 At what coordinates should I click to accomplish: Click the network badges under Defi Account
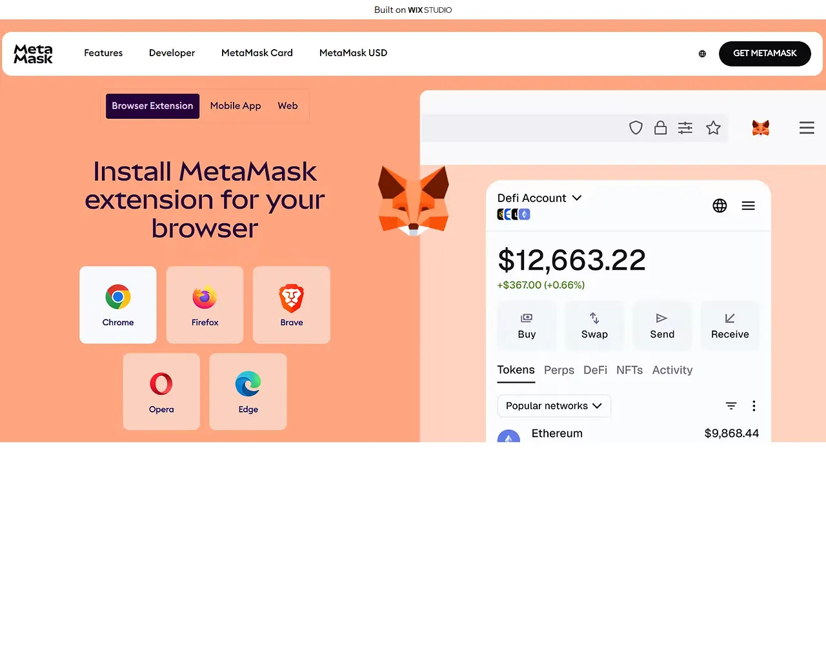(x=514, y=214)
